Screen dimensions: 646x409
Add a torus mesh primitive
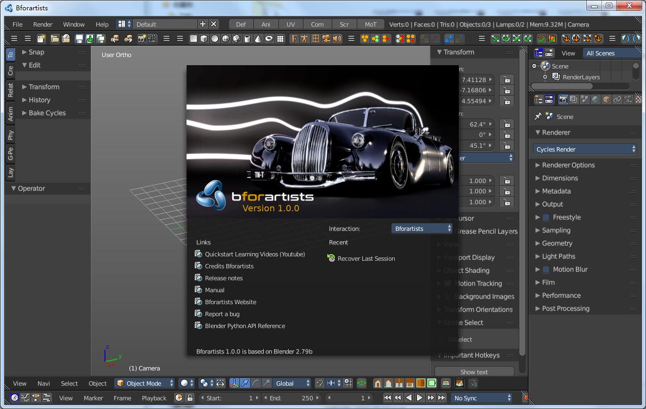point(269,39)
